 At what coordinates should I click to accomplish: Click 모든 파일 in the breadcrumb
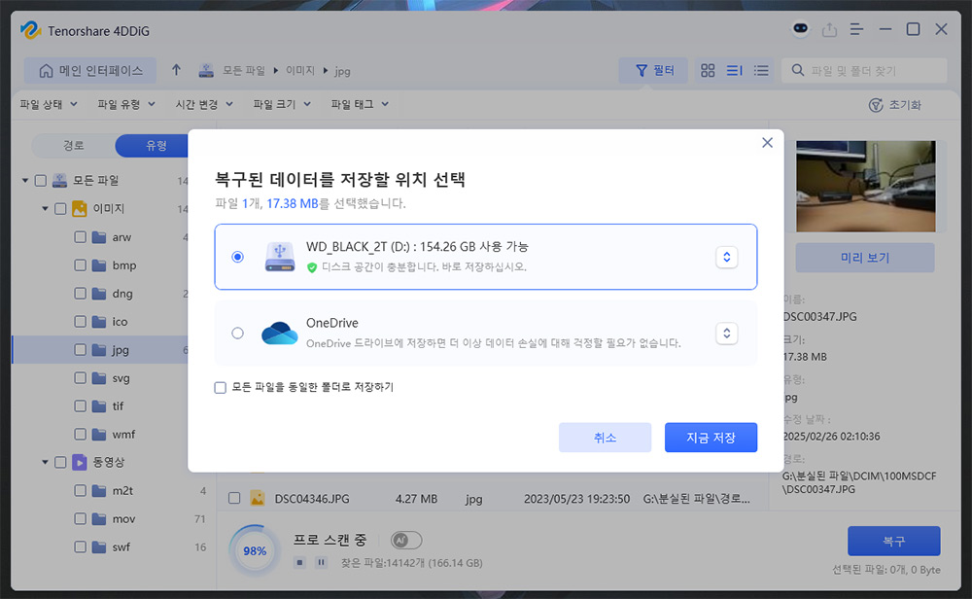tap(244, 71)
